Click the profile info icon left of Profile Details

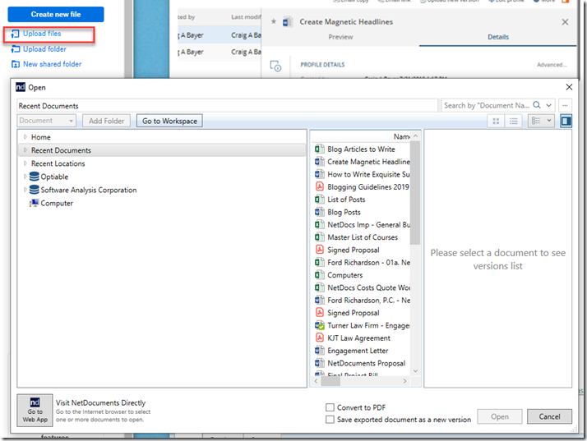tap(275, 67)
